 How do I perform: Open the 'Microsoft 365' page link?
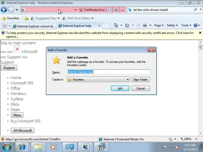point(22,83)
